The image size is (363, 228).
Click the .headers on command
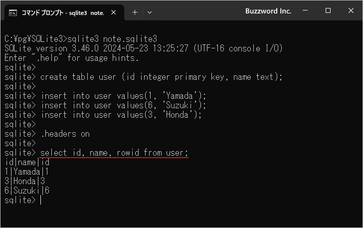65,134
